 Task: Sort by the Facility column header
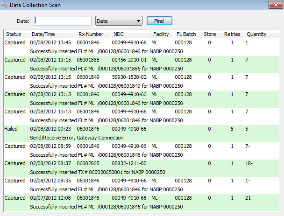pos(161,34)
